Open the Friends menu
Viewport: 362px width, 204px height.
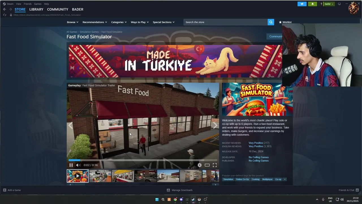[28, 4]
